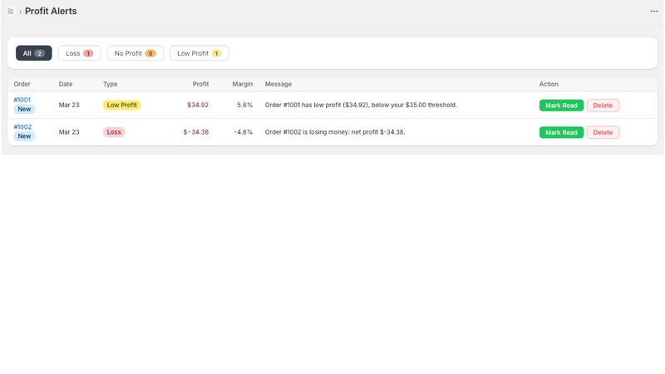Click the Message column header

(278, 84)
